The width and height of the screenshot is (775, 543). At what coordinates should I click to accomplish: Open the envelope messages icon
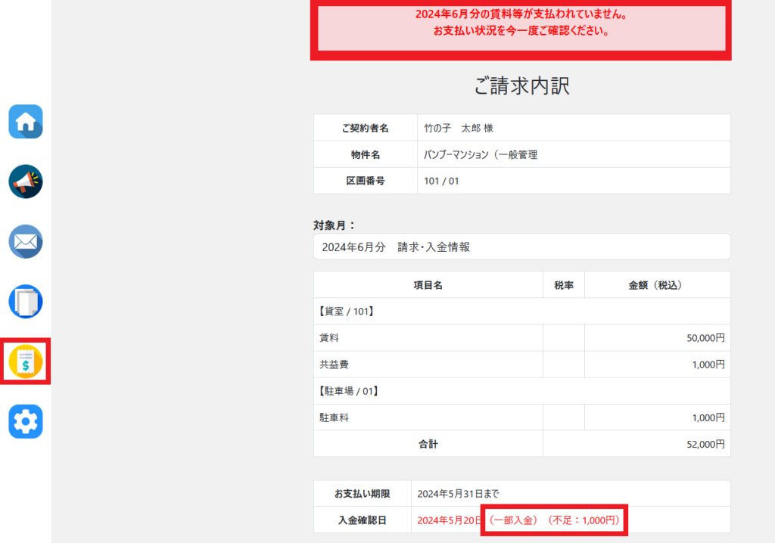point(26,242)
